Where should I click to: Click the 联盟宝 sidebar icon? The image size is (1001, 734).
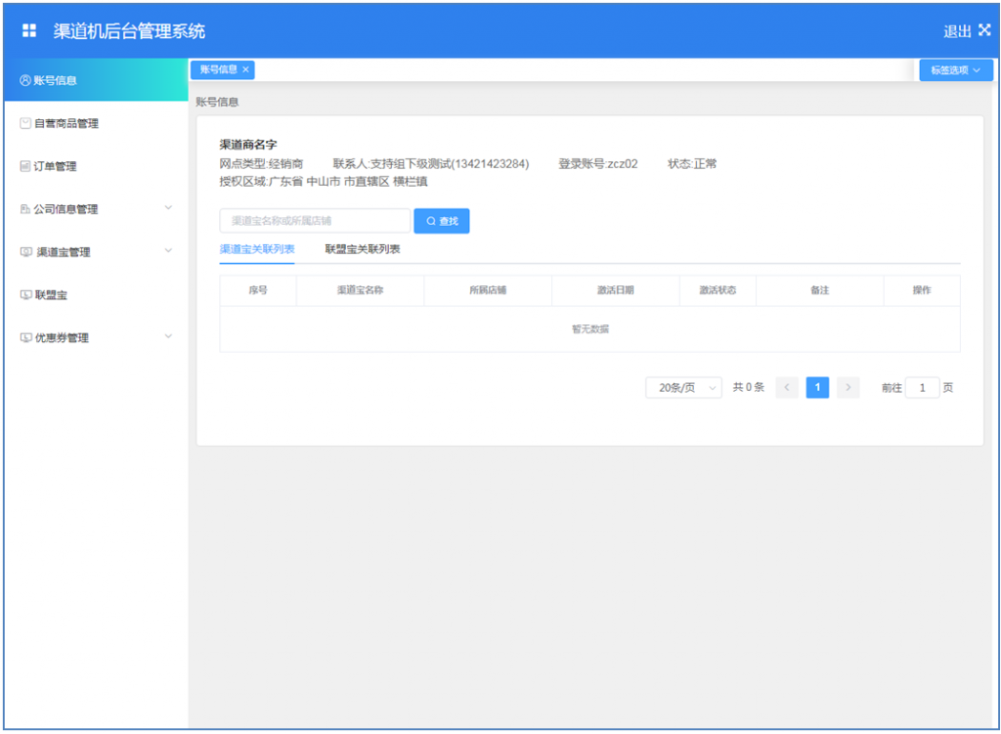point(26,294)
